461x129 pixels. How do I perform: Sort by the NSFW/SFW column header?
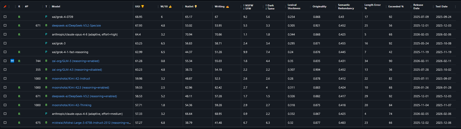pos(248,7)
